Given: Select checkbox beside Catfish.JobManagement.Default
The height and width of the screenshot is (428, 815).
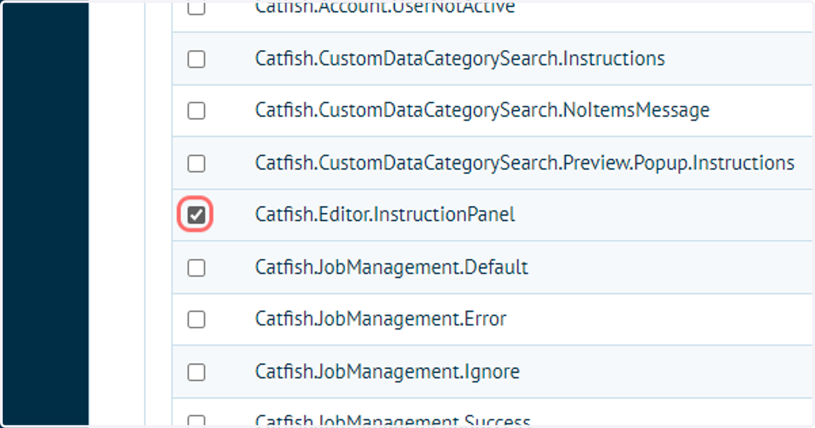Looking at the screenshot, I should point(196,268).
